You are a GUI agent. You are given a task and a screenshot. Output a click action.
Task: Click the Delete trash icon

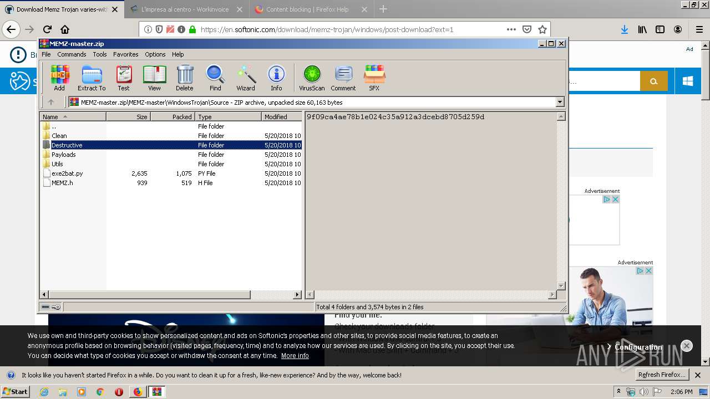pyautogui.click(x=185, y=78)
